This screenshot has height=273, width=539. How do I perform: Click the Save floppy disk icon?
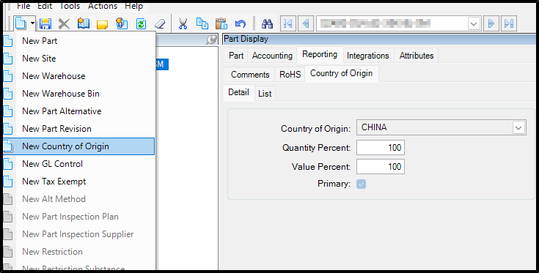click(x=45, y=23)
